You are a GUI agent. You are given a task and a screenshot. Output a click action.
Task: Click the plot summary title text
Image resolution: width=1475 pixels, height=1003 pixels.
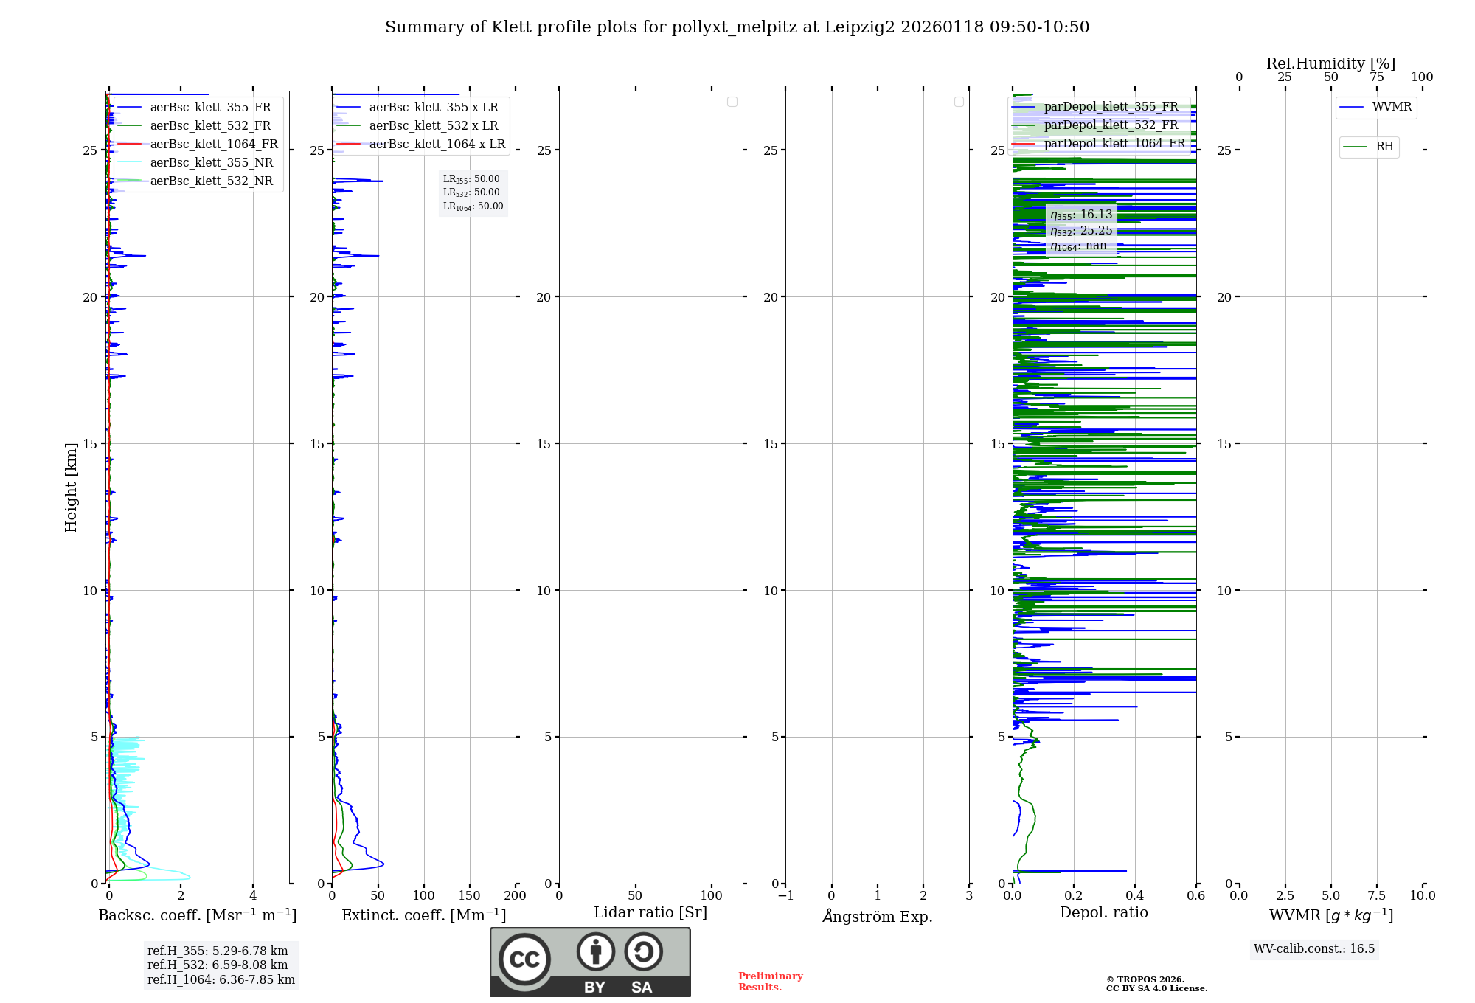click(737, 27)
